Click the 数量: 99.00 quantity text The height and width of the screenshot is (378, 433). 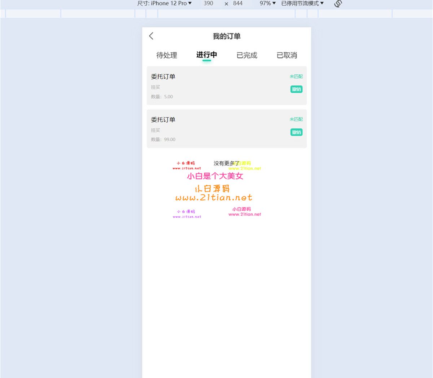click(163, 140)
